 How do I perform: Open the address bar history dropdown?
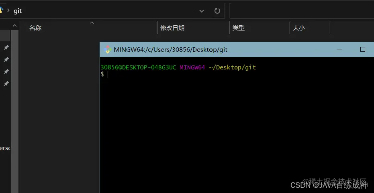(202, 11)
